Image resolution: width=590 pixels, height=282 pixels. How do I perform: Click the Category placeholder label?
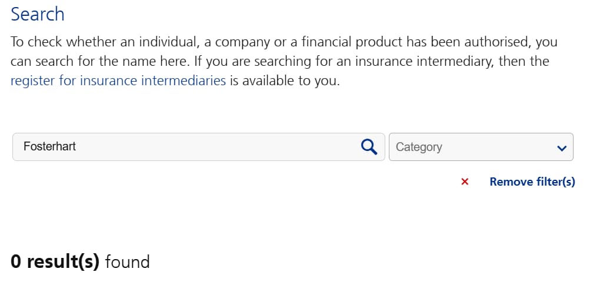pyautogui.click(x=419, y=147)
